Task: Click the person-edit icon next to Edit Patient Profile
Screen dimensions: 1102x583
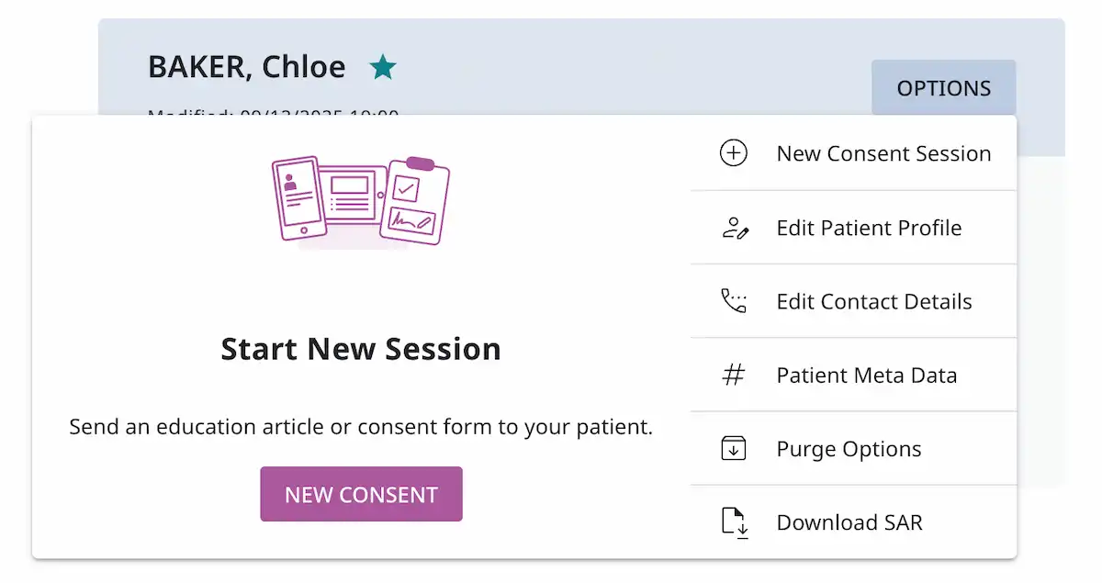Action: click(733, 228)
